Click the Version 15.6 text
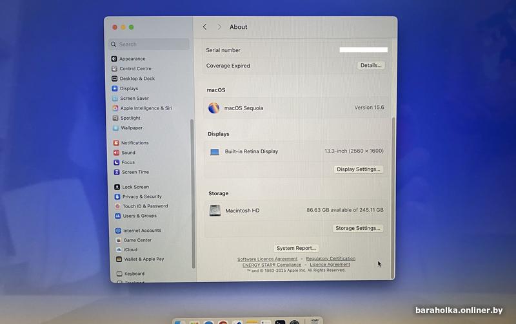This screenshot has width=516, height=324. point(369,108)
